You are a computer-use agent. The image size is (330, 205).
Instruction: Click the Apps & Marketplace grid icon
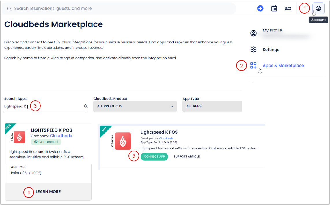point(253,66)
